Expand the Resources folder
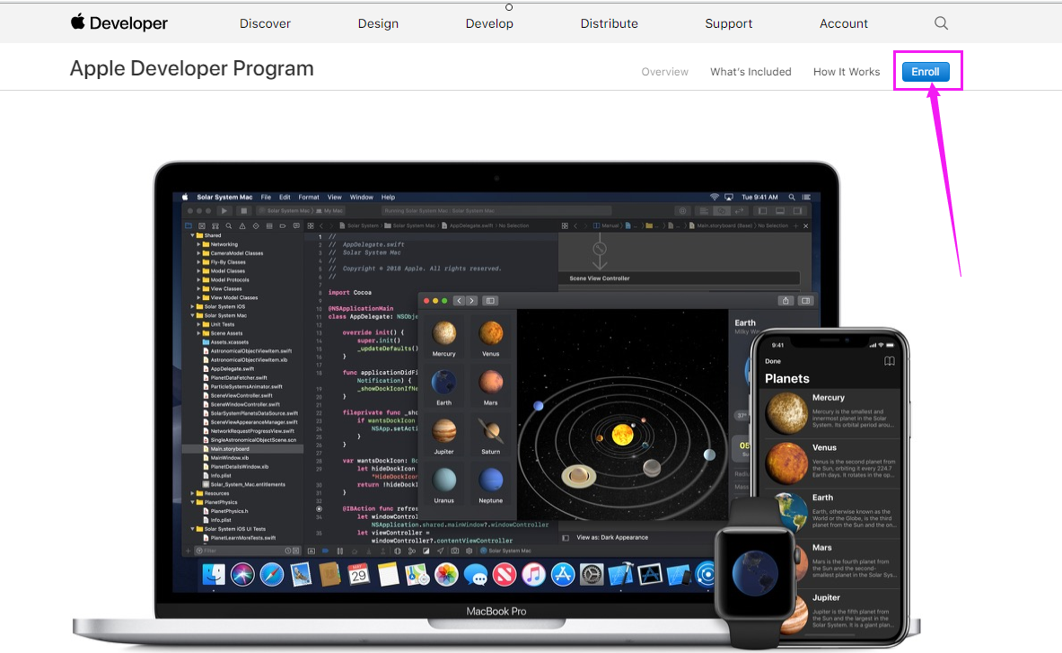 coord(192,493)
